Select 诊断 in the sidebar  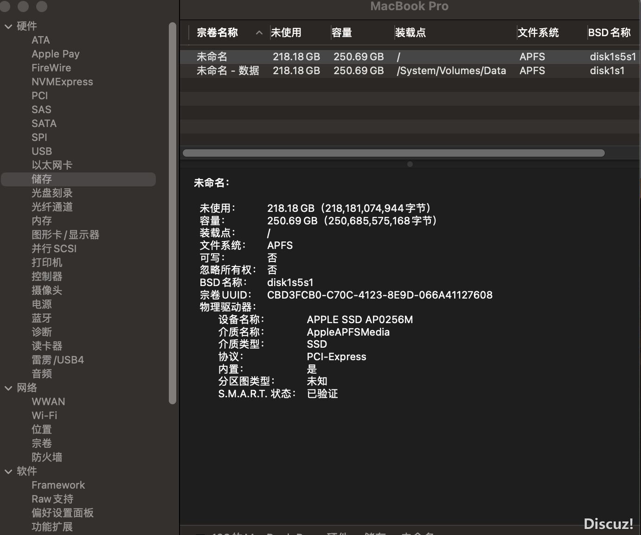click(42, 332)
